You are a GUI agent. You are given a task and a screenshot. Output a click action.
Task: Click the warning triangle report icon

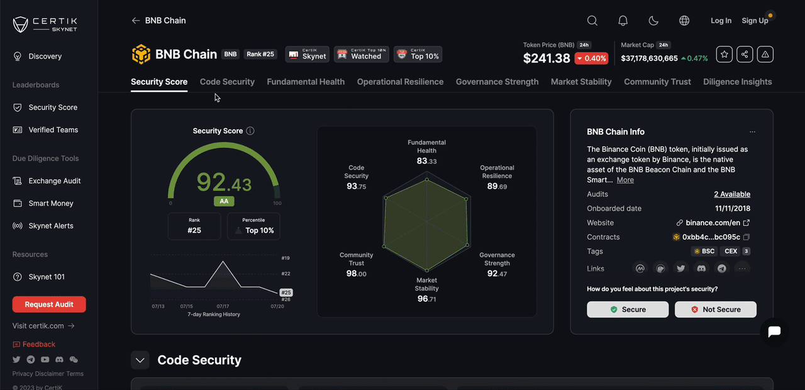tap(765, 55)
